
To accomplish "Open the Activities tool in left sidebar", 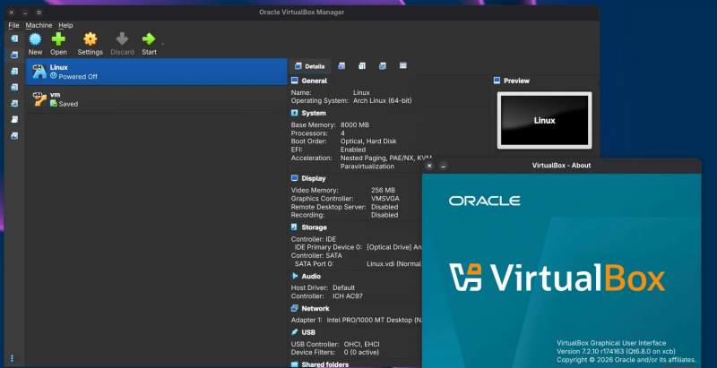I will click(14, 136).
